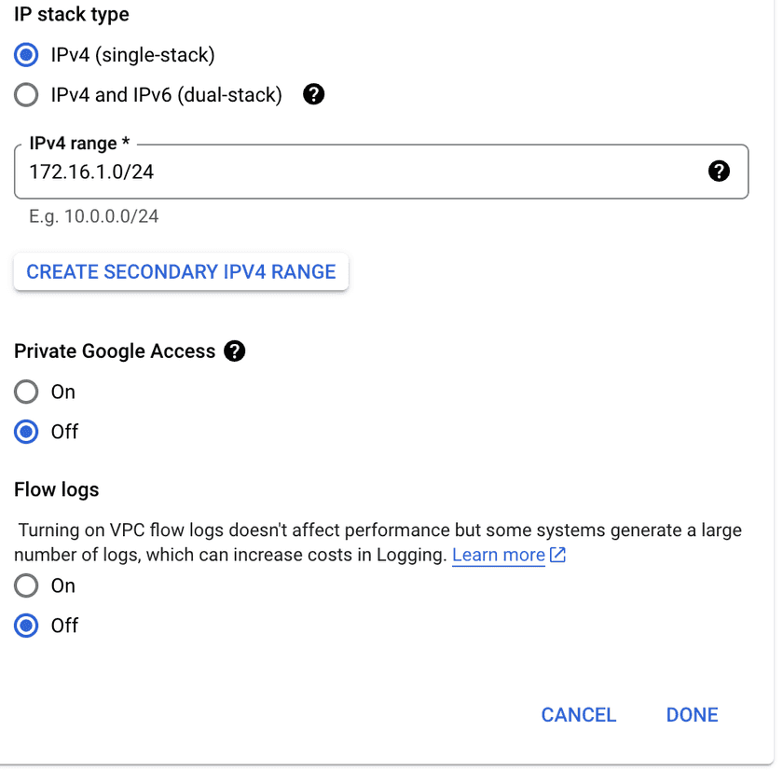Choose IPv4 and IPv6 (dual-stack) option
The height and width of the screenshot is (771, 783).
click(26, 95)
